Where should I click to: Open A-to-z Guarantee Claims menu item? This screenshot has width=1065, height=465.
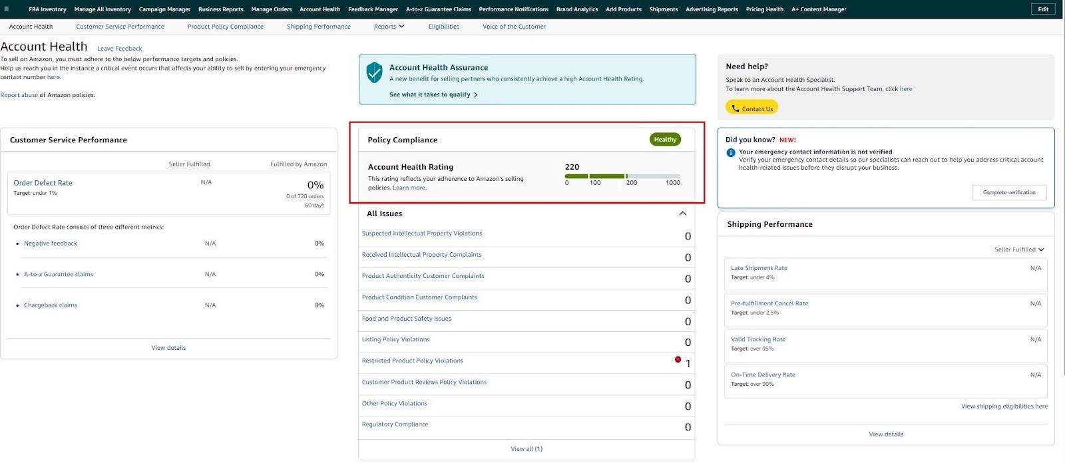[439, 9]
